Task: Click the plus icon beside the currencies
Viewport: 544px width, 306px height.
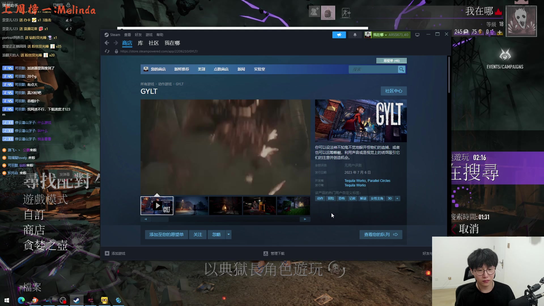Action: click(x=500, y=32)
